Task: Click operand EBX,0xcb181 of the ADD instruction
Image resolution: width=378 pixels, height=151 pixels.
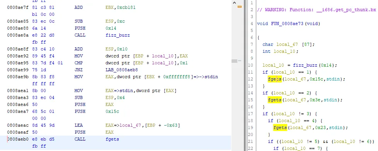Action: click(x=120, y=7)
